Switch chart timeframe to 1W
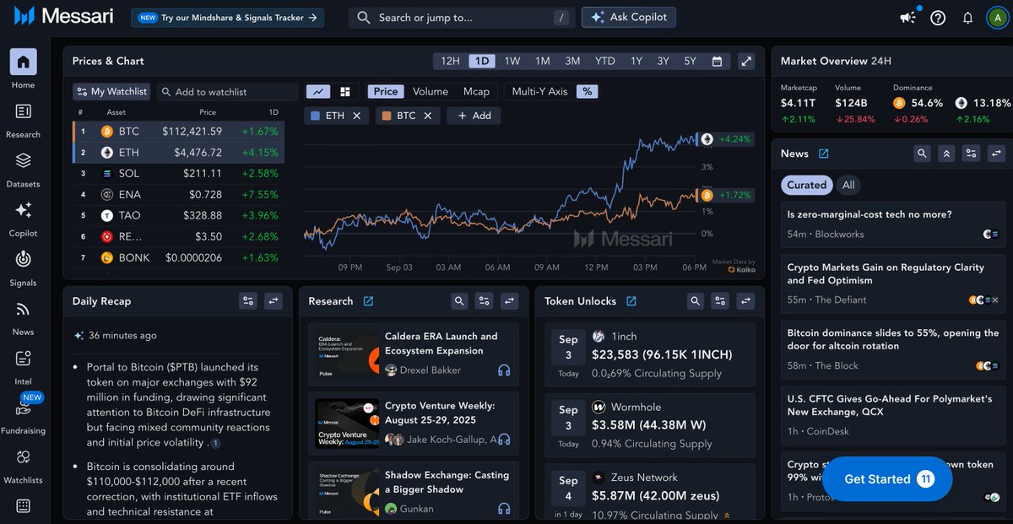 click(512, 61)
